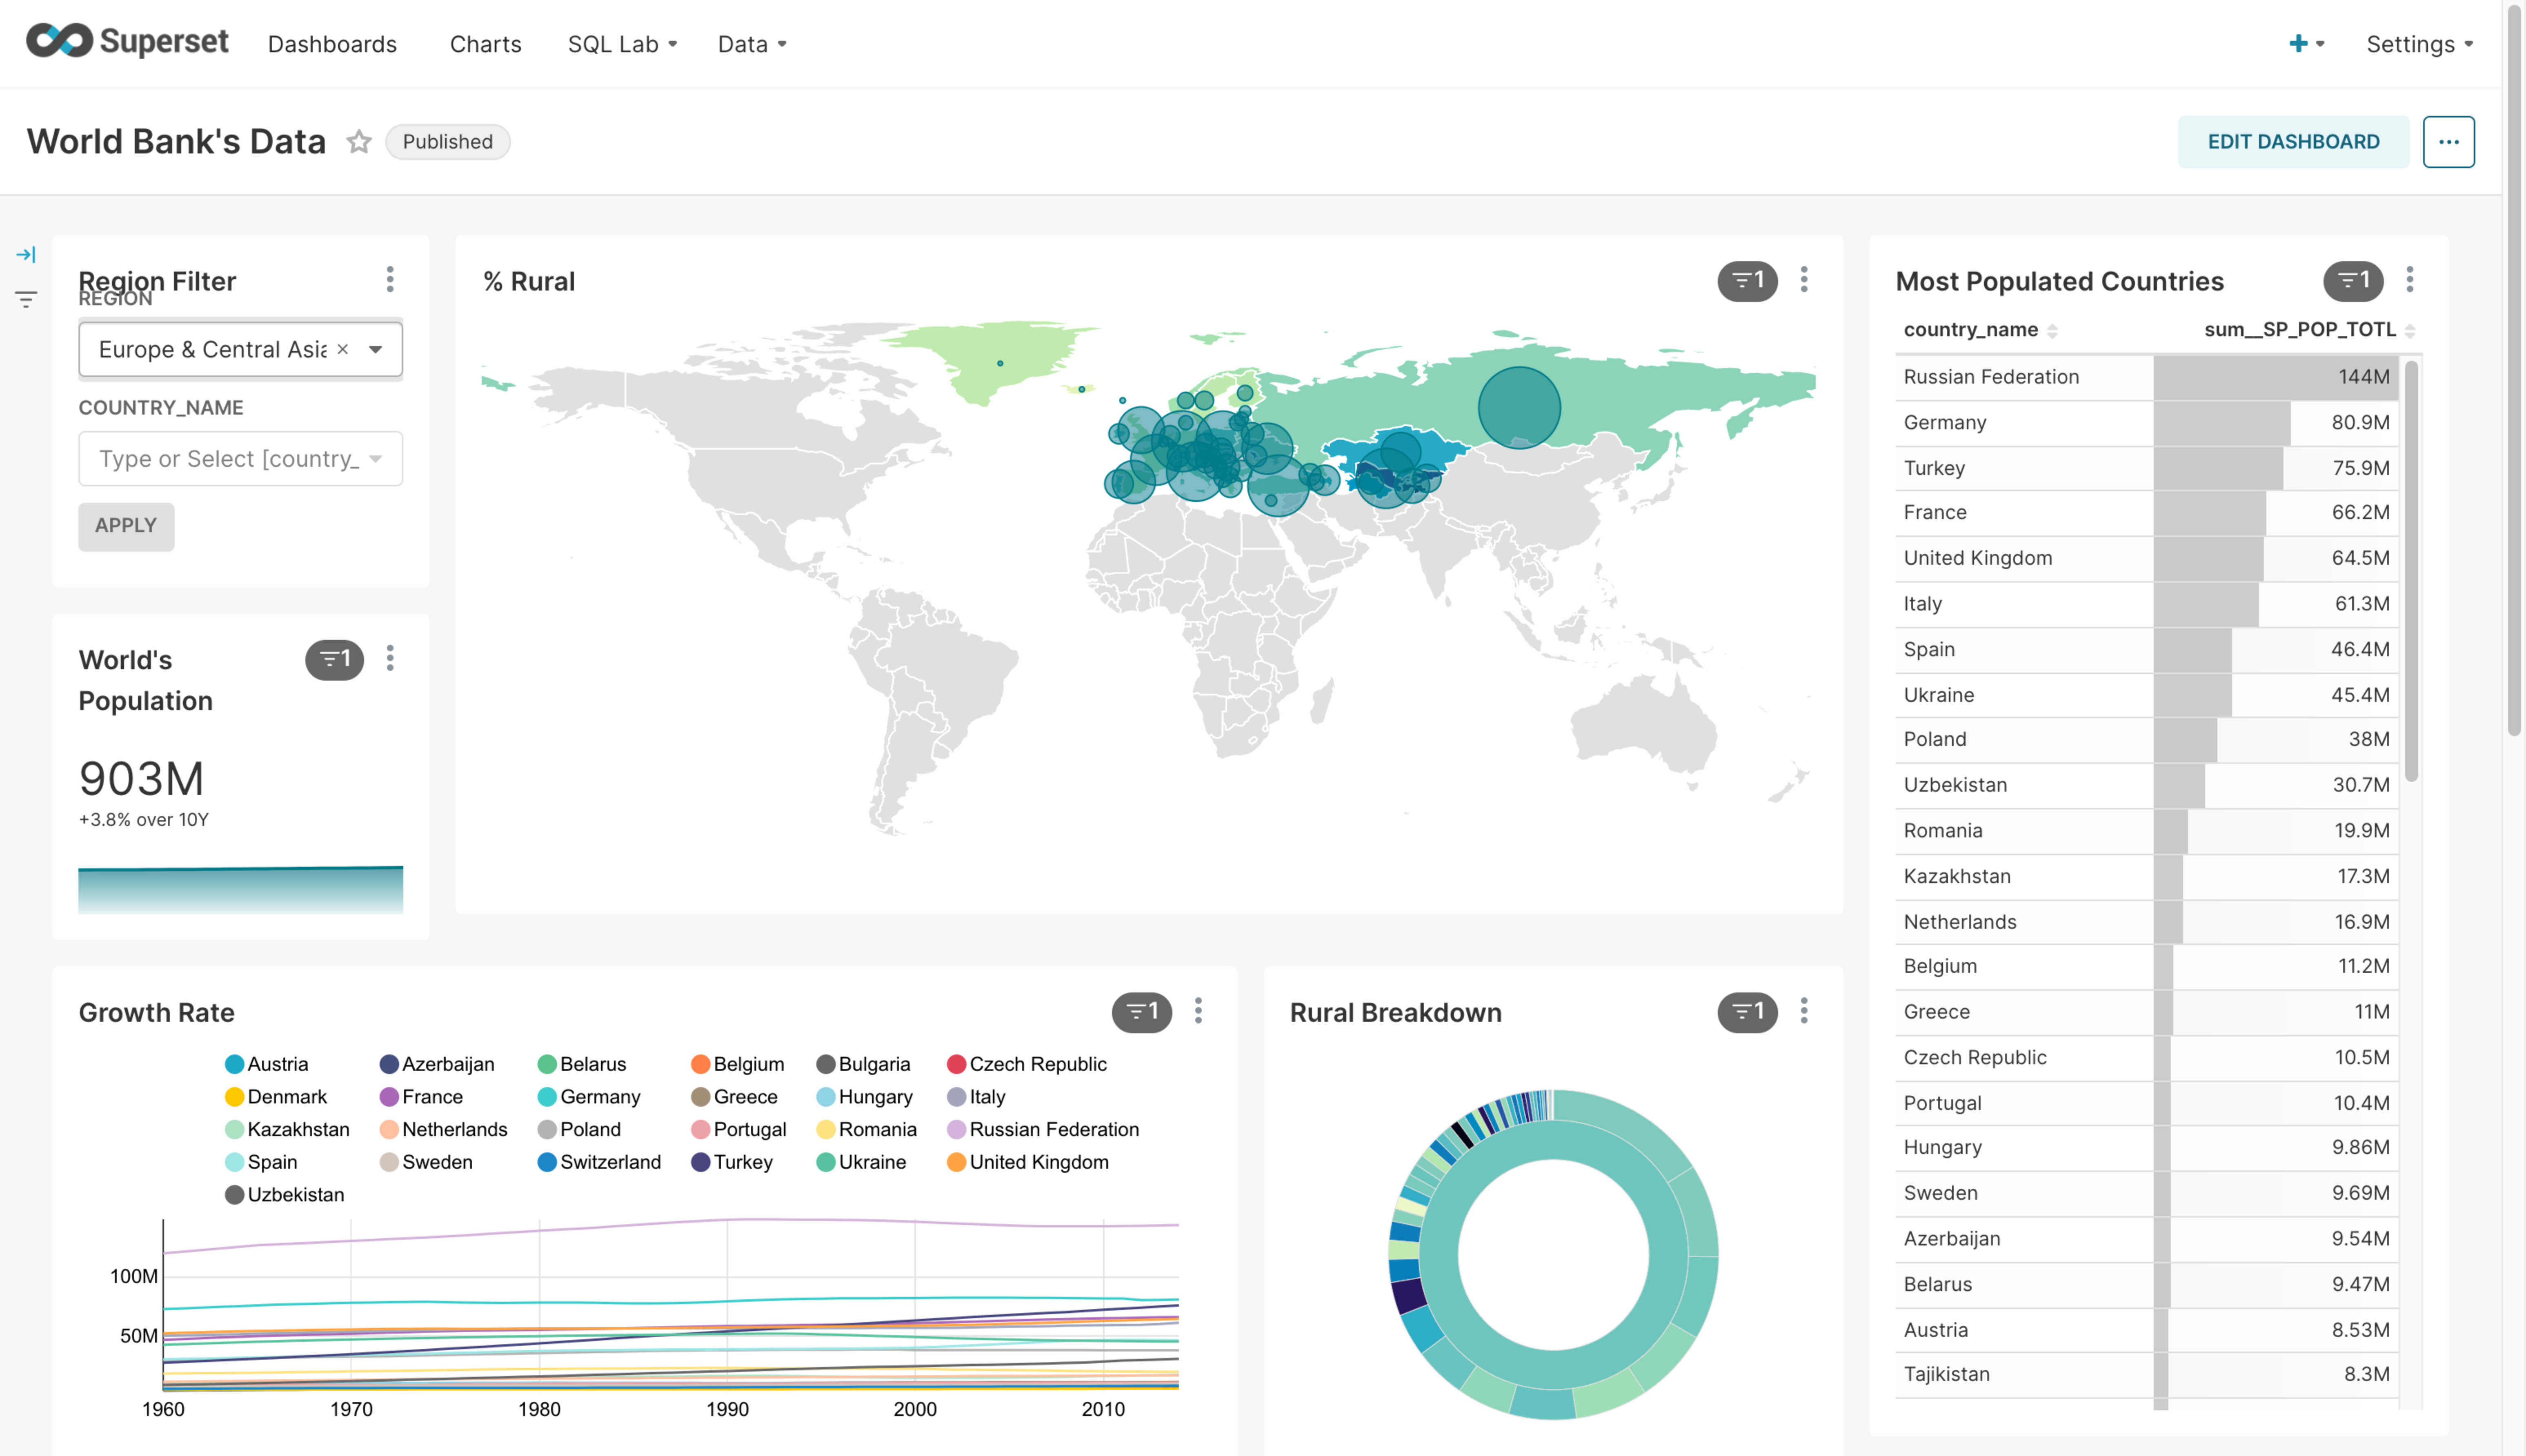Open the dashboard three-dots actions button
Viewport: 2526px width, 1456px height.
point(2448,142)
